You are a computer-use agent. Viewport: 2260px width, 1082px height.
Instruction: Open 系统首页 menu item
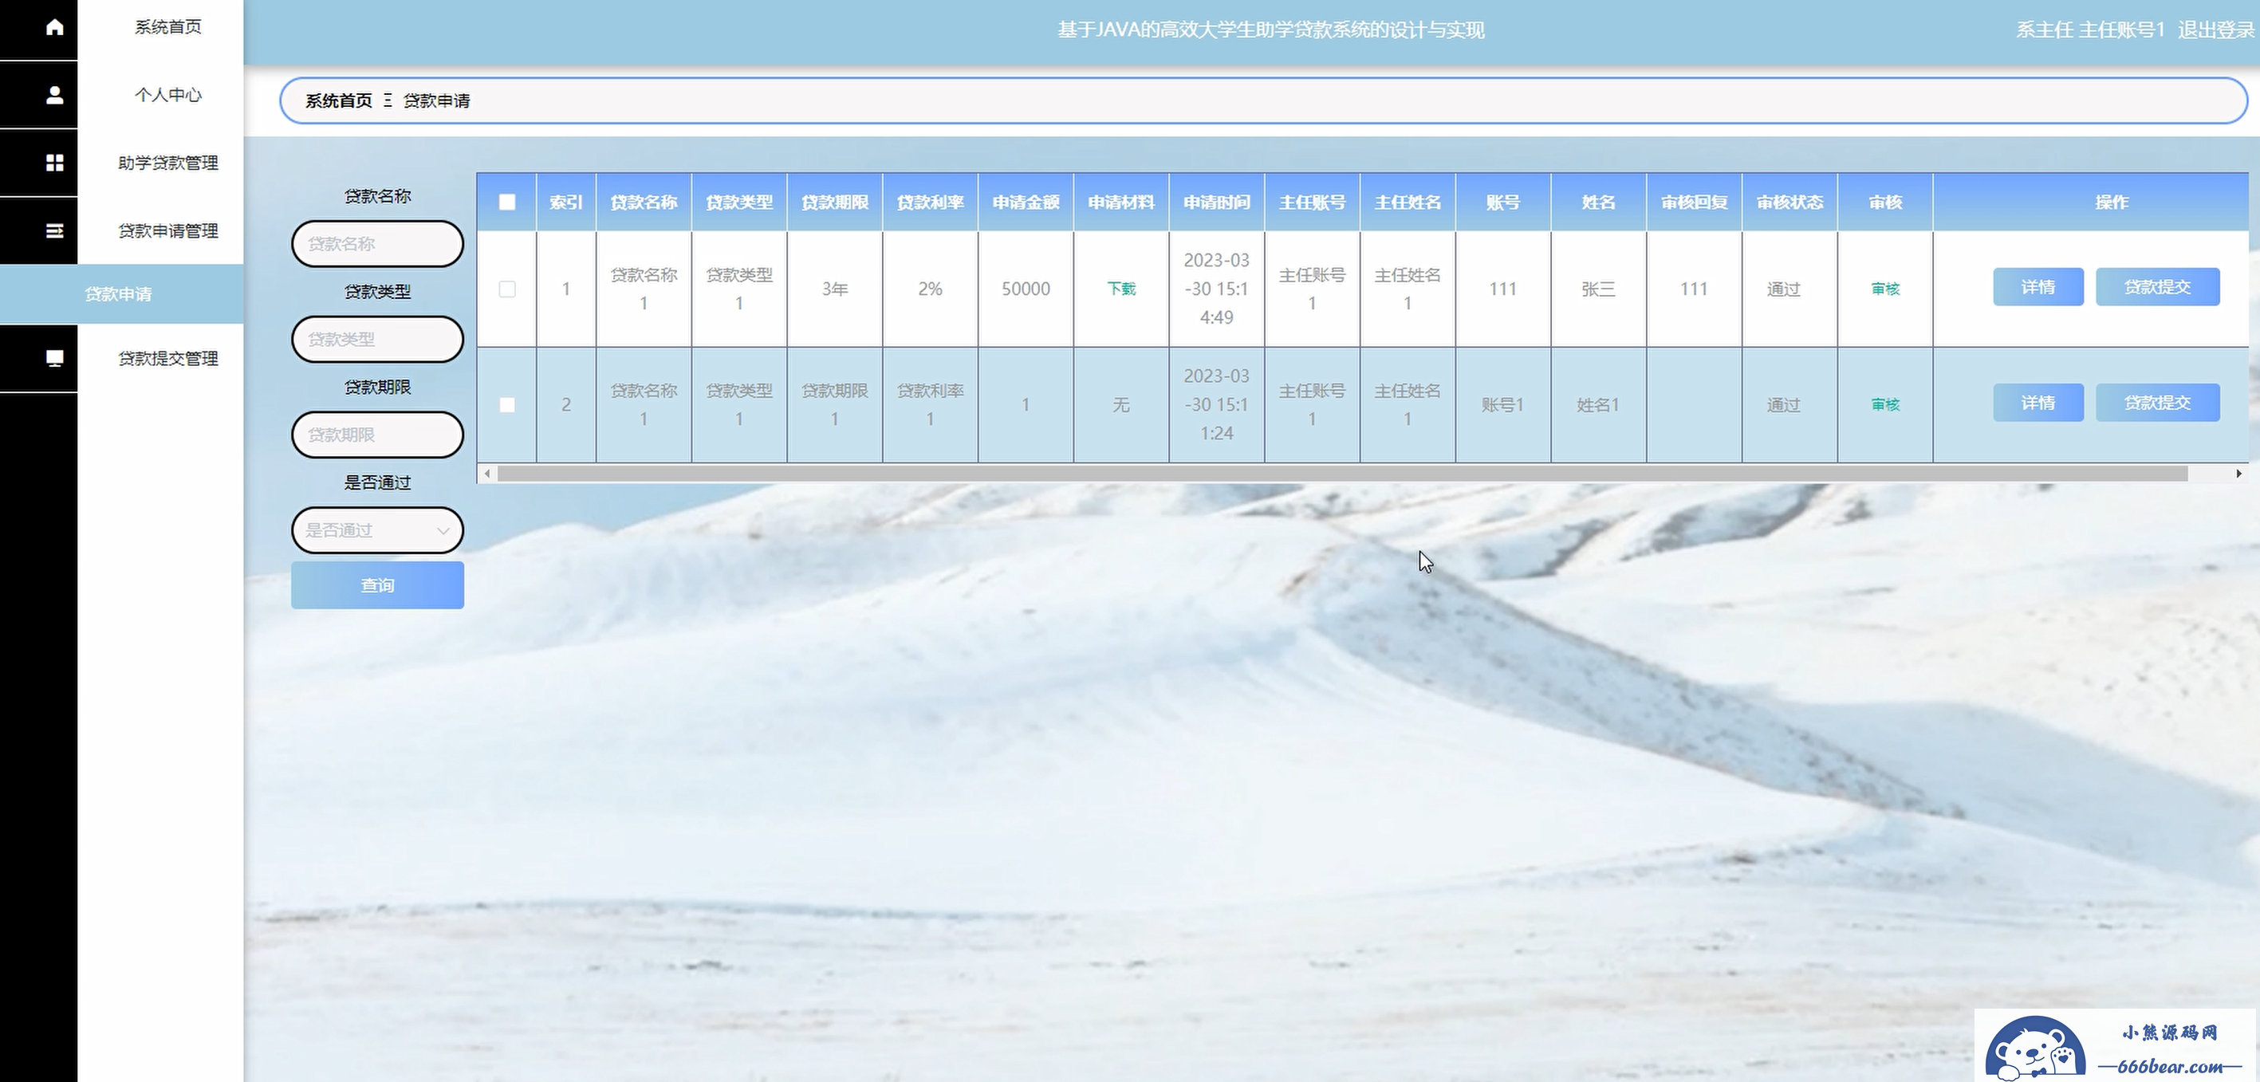167,27
